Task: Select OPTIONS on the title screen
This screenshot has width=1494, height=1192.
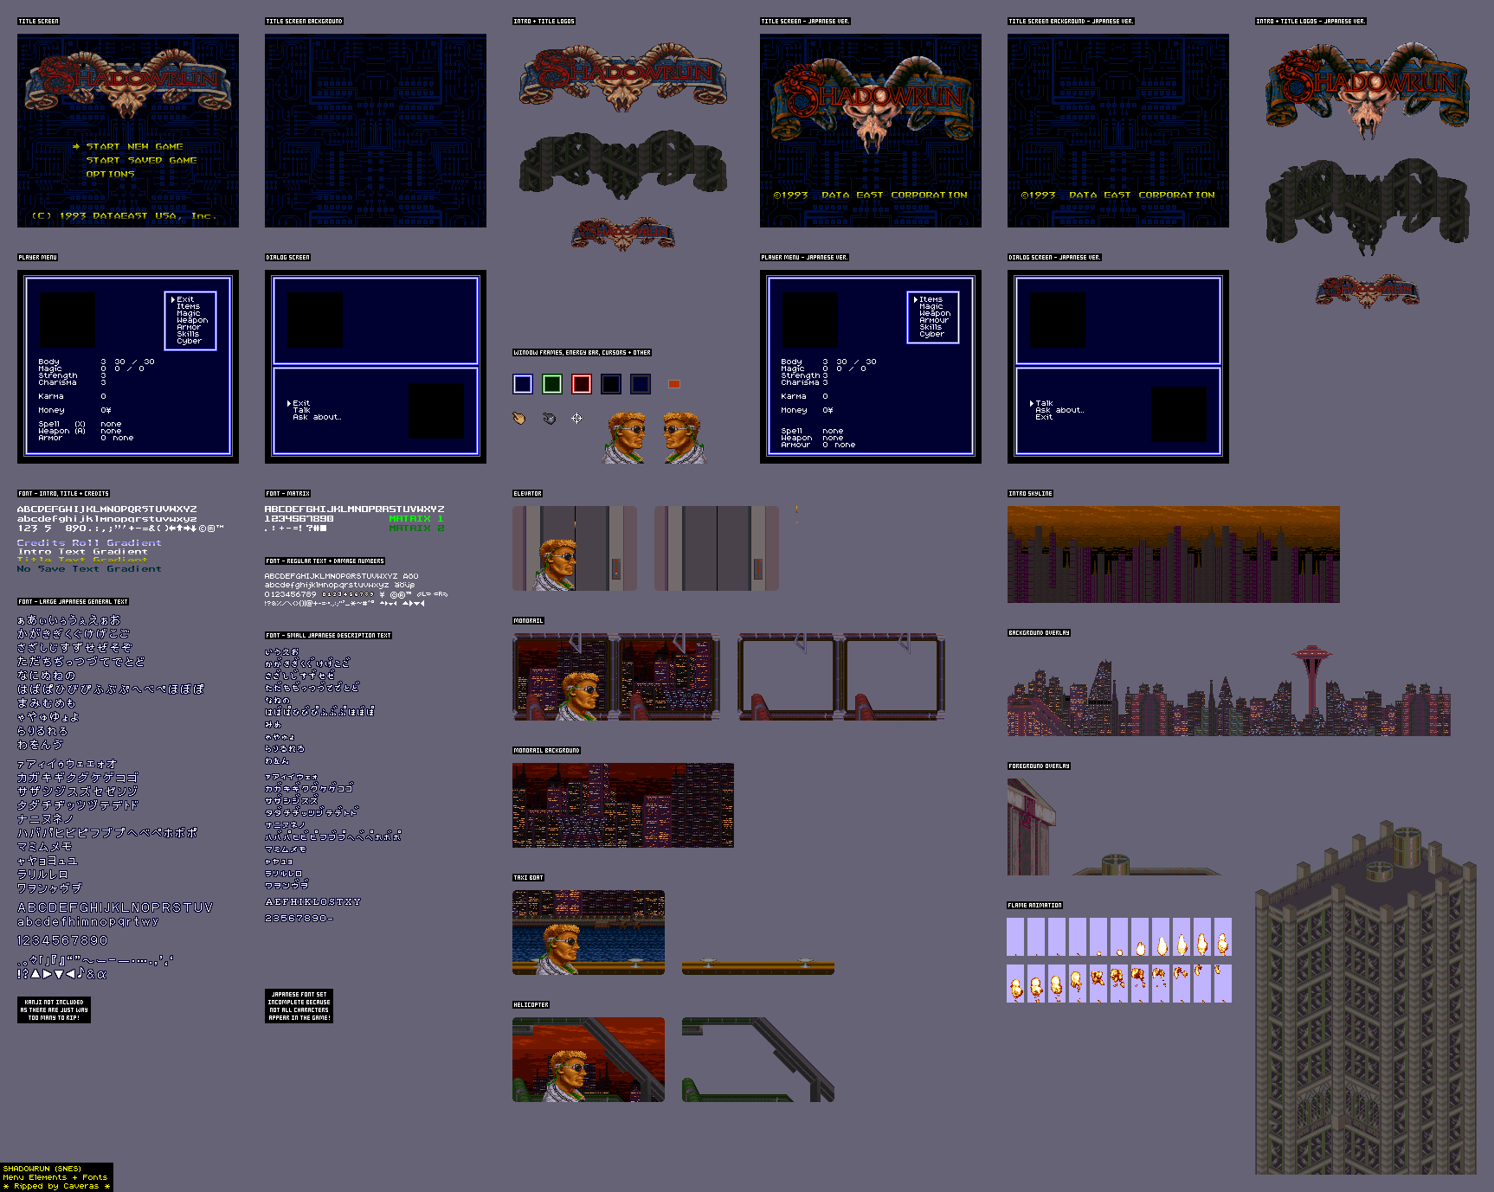Action: point(110,175)
